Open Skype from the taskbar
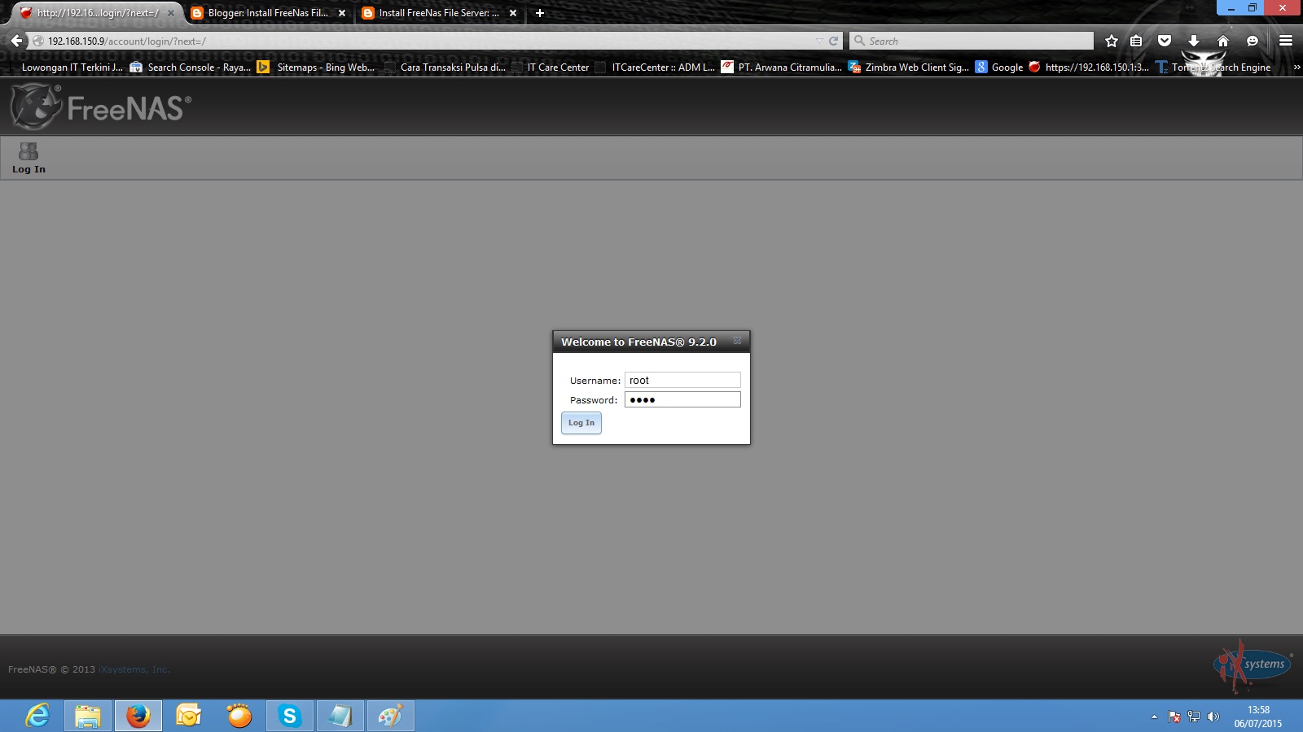Image resolution: width=1303 pixels, height=732 pixels. [289, 716]
